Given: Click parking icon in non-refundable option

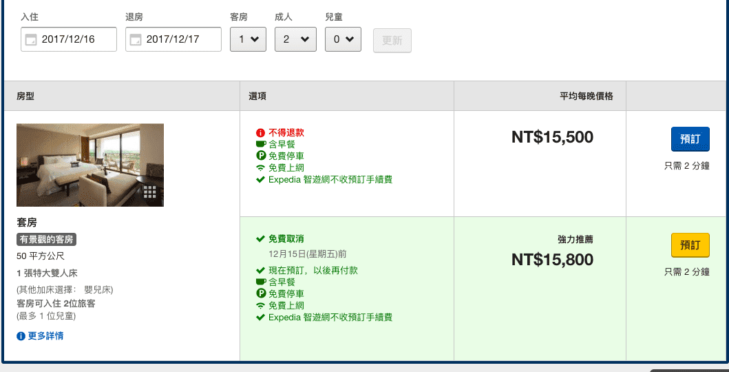Looking at the screenshot, I should [x=260, y=156].
